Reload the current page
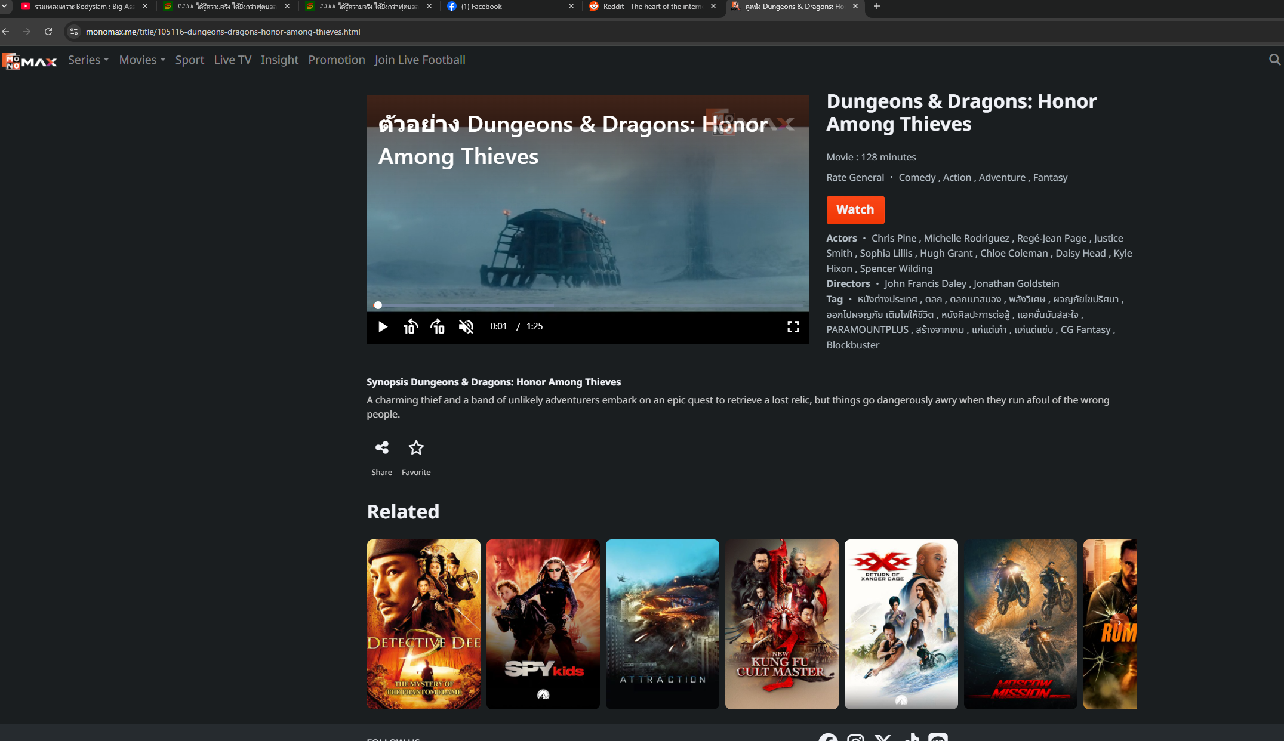This screenshot has width=1284, height=741. (x=48, y=32)
